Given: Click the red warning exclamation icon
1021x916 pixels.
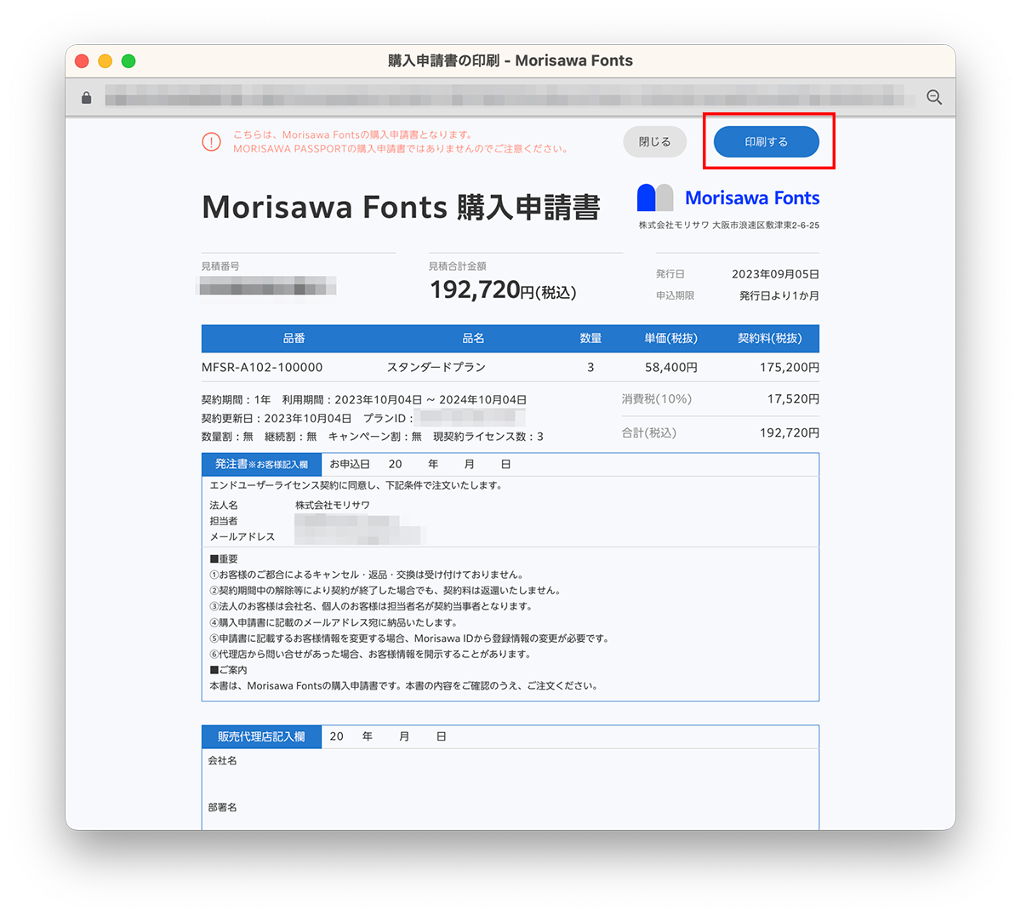Looking at the screenshot, I should click(212, 142).
